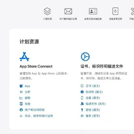The width and height of the screenshot is (134, 134).
Task: Click the App link's square icon
Action: [x=21, y=86]
